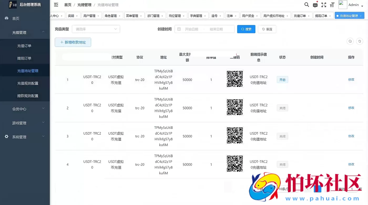Enable the 关闭 status toggle in row 2
Screen dimensions: 368x205
click(x=282, y=108)
